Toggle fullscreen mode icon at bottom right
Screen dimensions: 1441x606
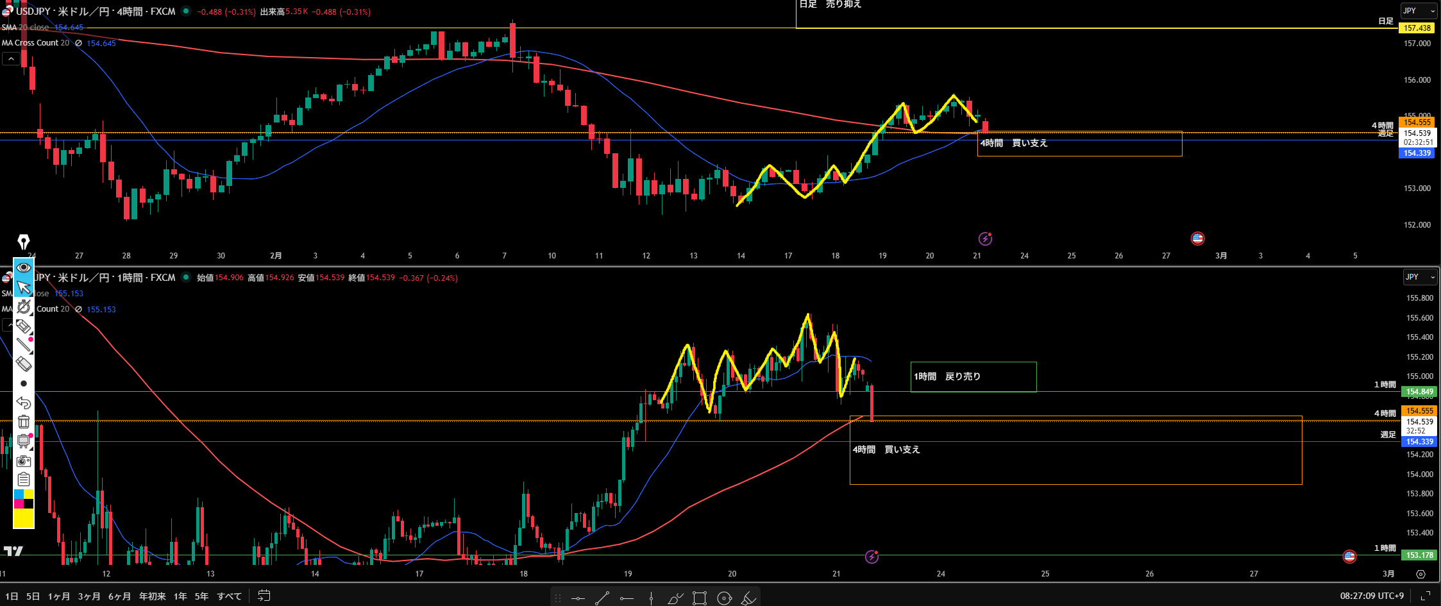[x=1426, y=596]
